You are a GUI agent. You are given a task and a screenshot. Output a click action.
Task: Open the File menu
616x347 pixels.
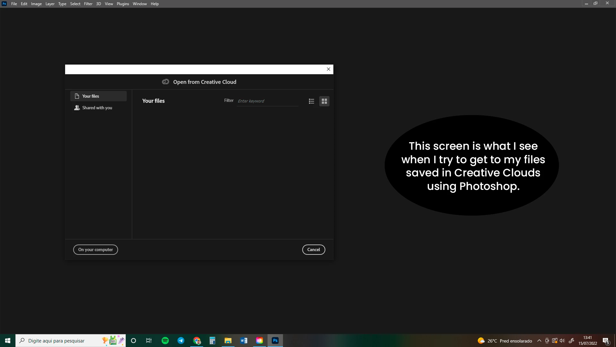coord(14,4)
